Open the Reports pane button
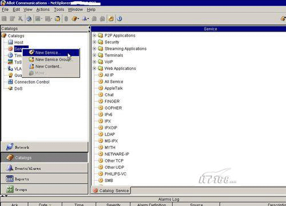This screenshot has height=206, width=286. [x=45, y=179]
